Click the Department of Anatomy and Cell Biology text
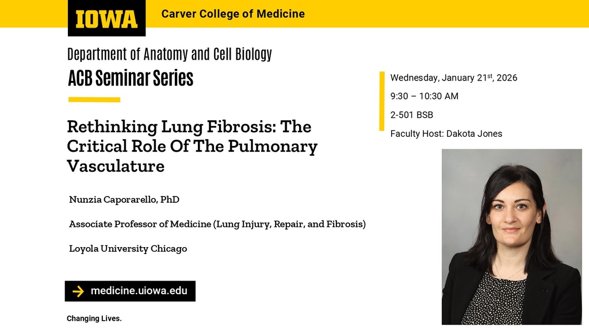The width and height of the screenshot is (589, 331). coord(169,55)
